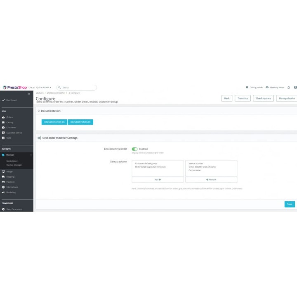Click the Documentation EN button
The width and height of the screenshot is (297, 297).
(x=54, y=122)
